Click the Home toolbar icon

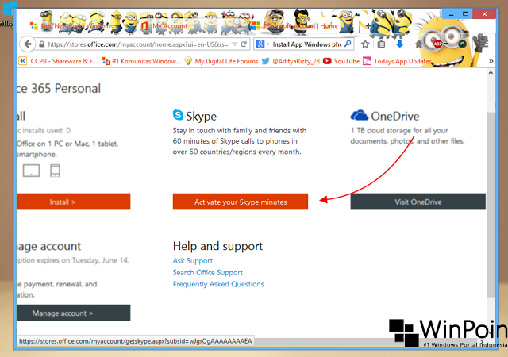[418, 44]
